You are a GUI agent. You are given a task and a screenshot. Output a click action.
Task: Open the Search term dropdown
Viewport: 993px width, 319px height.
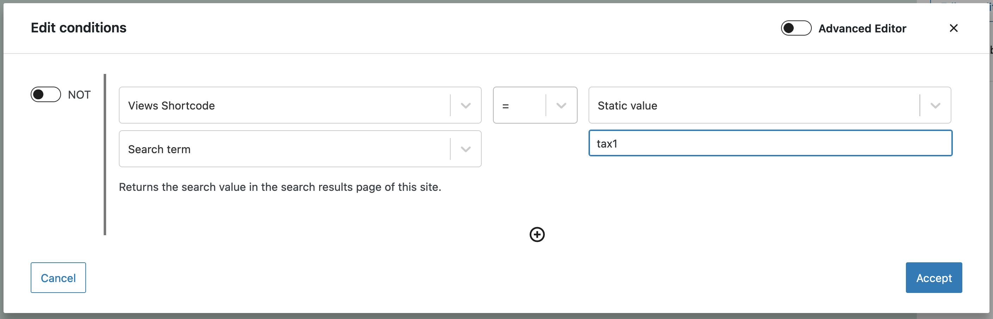point(284,149)
